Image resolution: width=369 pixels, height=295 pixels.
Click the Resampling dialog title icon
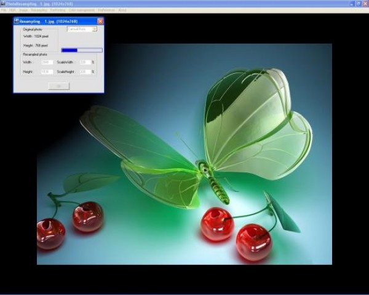(16, 21)
